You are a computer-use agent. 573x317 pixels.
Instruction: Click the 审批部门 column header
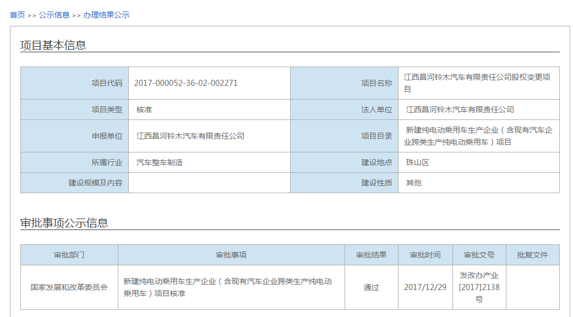point(69,255)
